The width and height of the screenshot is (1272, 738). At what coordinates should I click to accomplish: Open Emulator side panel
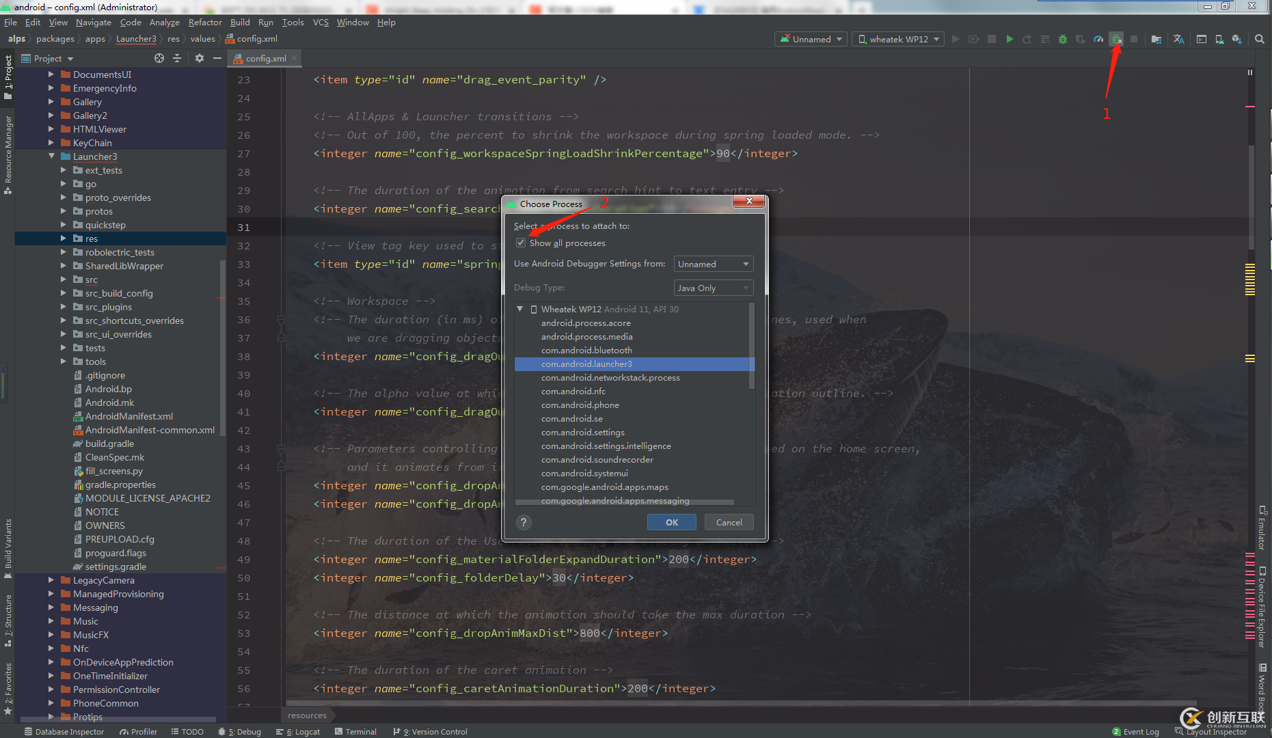coord(1262,528)
